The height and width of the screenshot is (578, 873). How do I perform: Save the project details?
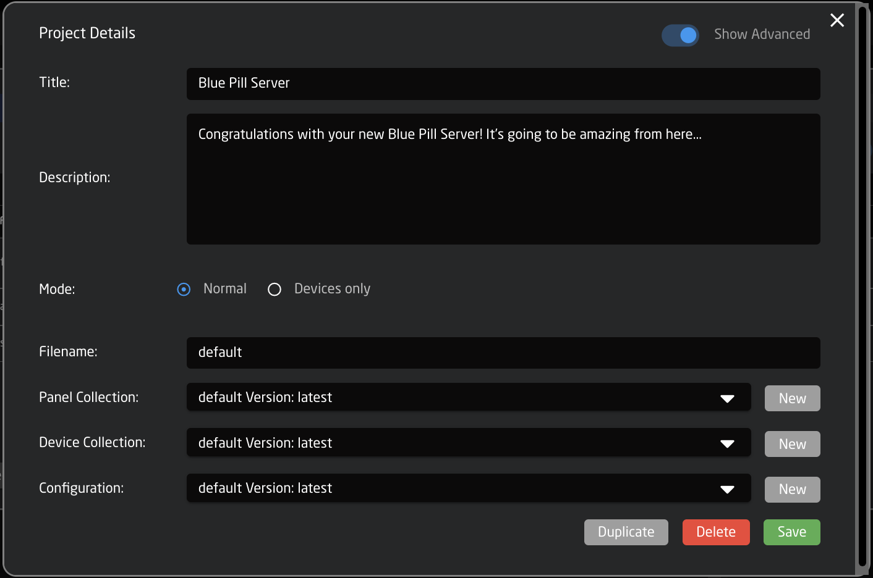(791, 532)
